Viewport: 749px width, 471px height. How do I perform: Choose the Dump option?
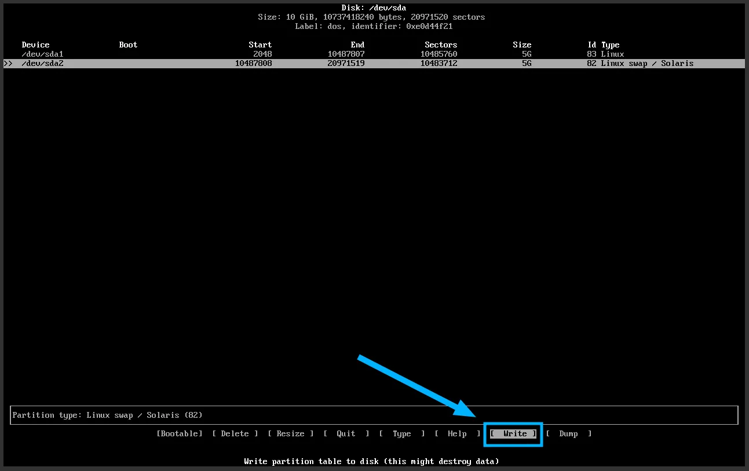pos(568,434)
